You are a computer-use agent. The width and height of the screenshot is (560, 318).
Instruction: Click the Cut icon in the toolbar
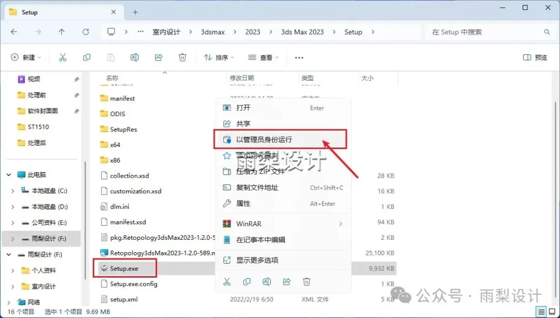tap(63, 57)
